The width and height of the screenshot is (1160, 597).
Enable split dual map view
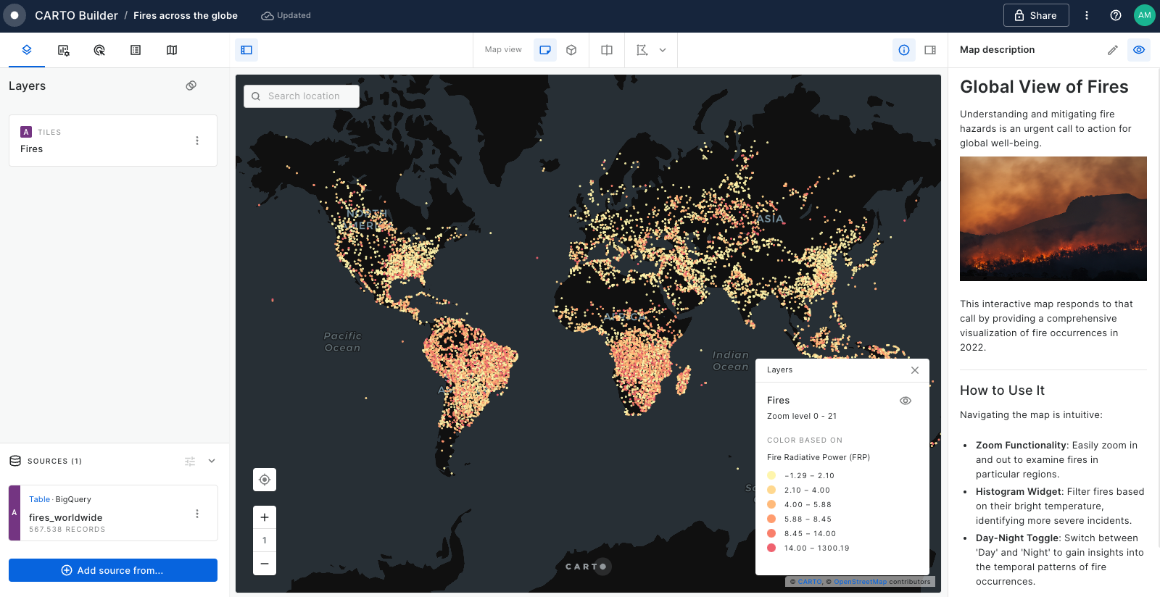click(x=607, y=50)
